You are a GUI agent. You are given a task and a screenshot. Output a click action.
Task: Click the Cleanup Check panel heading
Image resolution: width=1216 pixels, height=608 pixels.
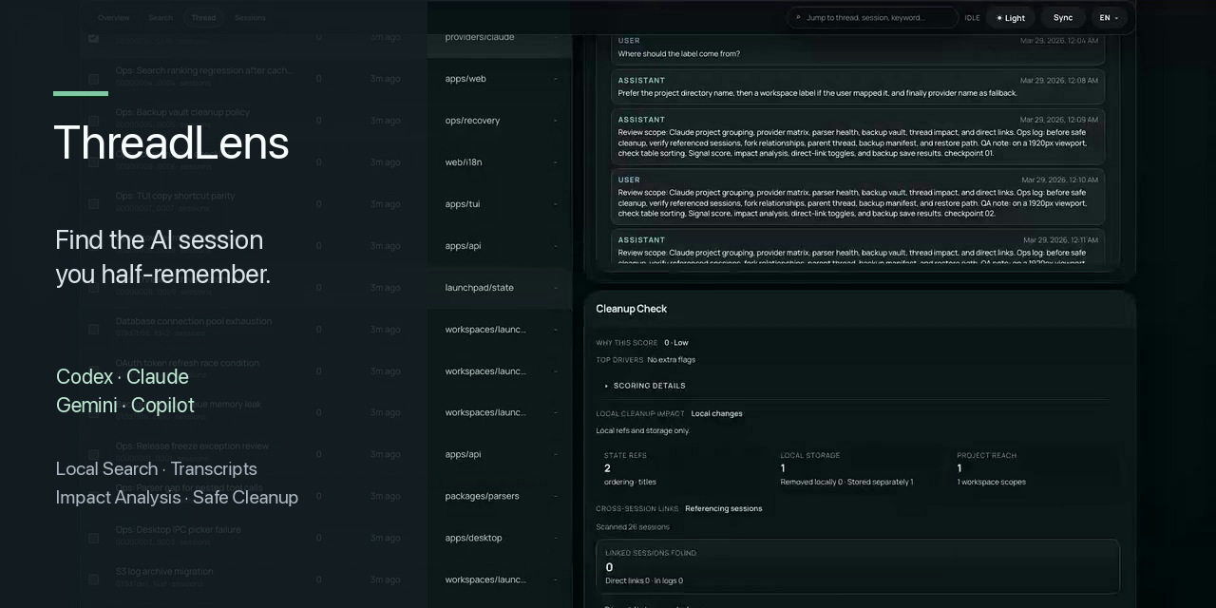631,309
